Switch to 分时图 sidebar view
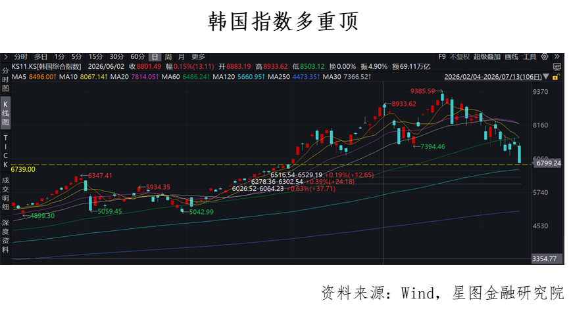The width and height of the screenshot is (569, 309). pyautogui.click(x=5, y=79)
